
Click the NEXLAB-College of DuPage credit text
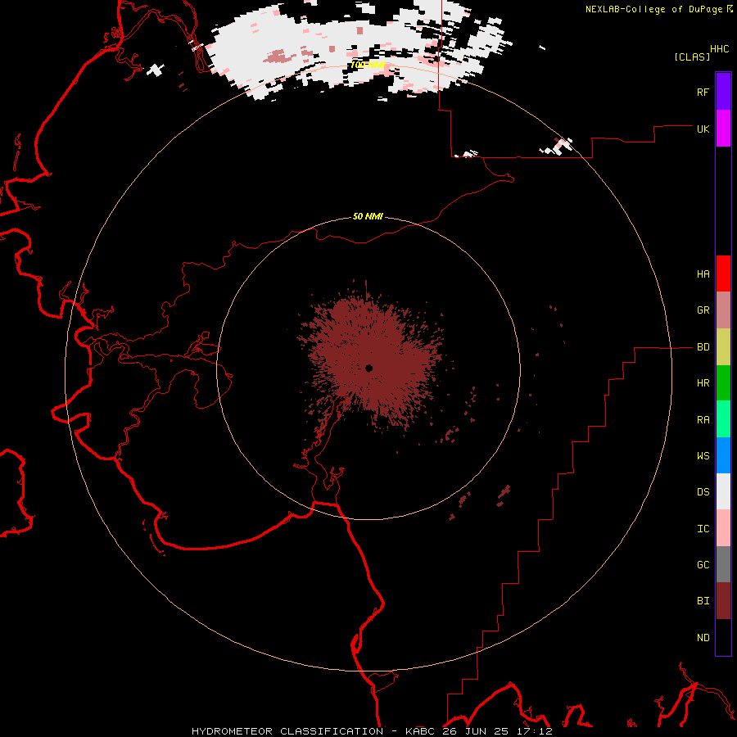[x=653, y=9]
